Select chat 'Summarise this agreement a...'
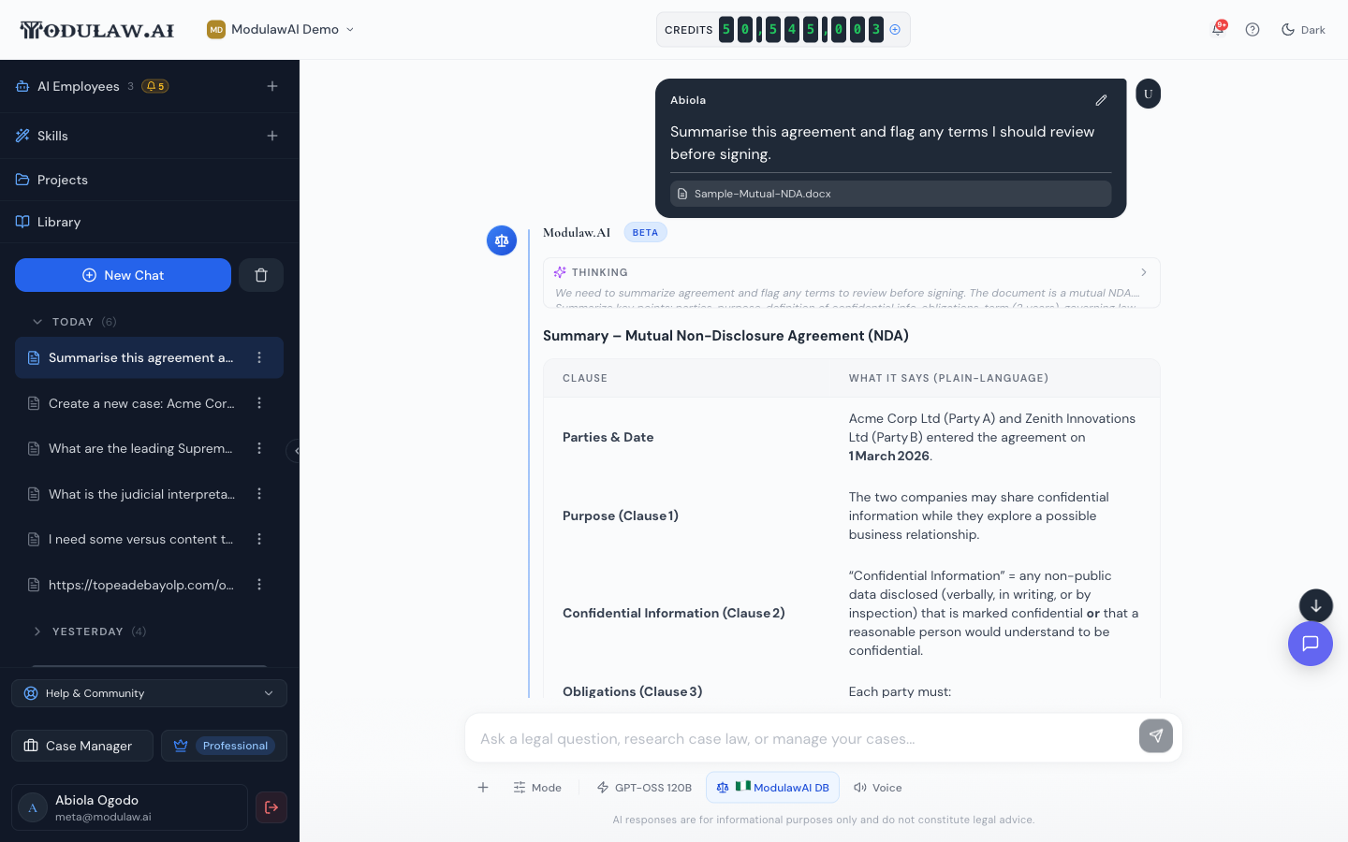 [x=140, y=357]
